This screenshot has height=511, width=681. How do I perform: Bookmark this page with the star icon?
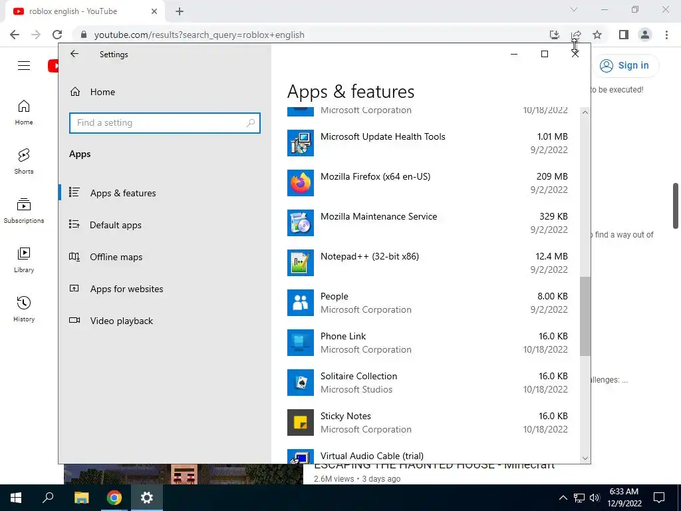coord(597,35)
